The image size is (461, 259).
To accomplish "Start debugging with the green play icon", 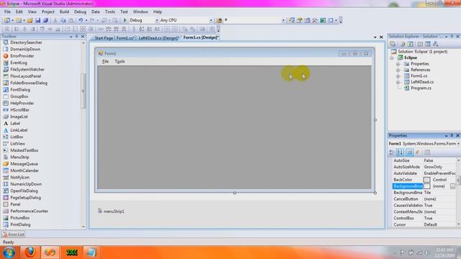I will pos(125,20).
